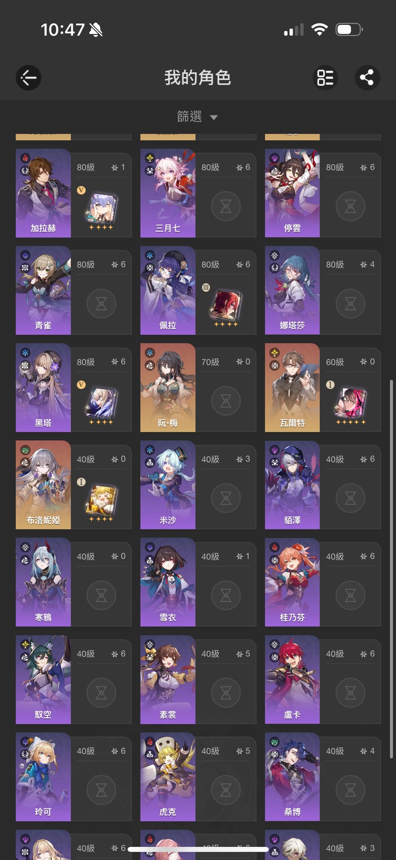Screen dimensions: 396x860
Task: Open the 桂乃芬 character portrait
Action: tap(293, 582)
